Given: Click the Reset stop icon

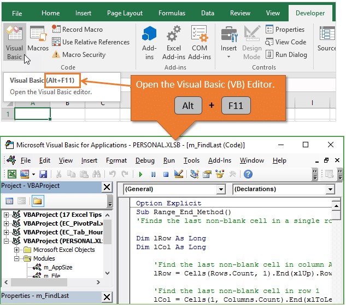Looking at the screenshot, I should (x=166, y=175).
